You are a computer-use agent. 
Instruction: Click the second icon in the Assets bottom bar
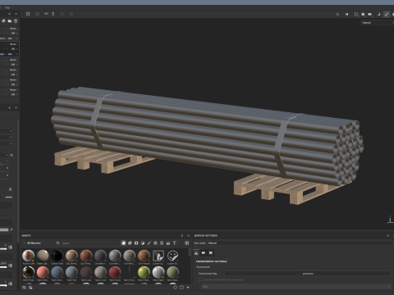(x=30, y=288)
